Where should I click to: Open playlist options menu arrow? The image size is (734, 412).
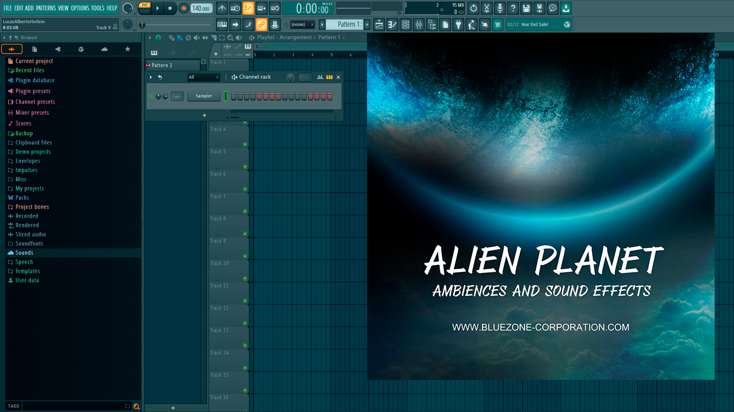point(150,38)
